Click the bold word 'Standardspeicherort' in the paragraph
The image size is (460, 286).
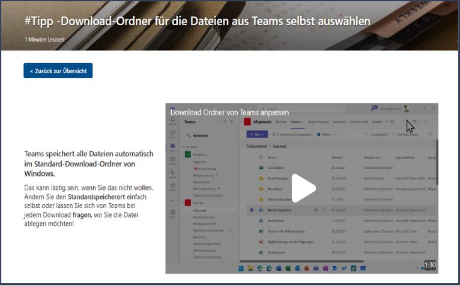click(x=96, y=196)
